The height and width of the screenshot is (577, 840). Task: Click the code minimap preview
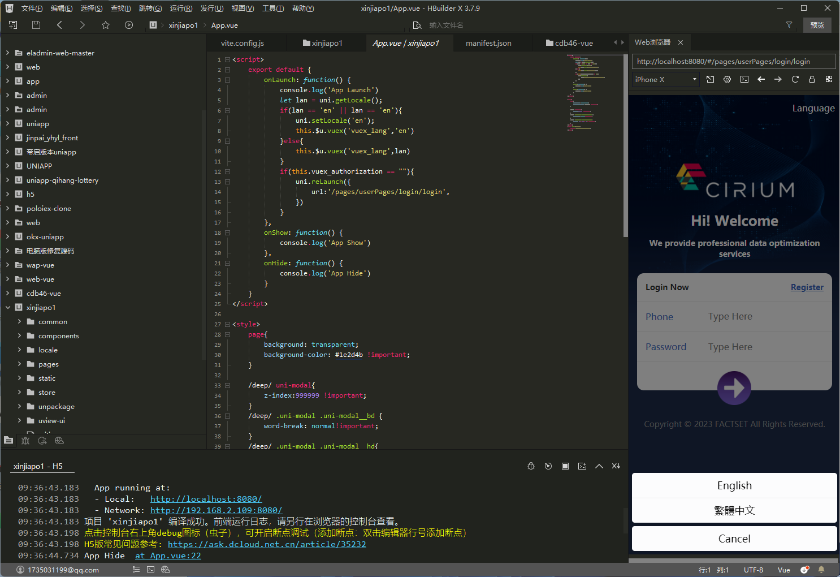586,93
